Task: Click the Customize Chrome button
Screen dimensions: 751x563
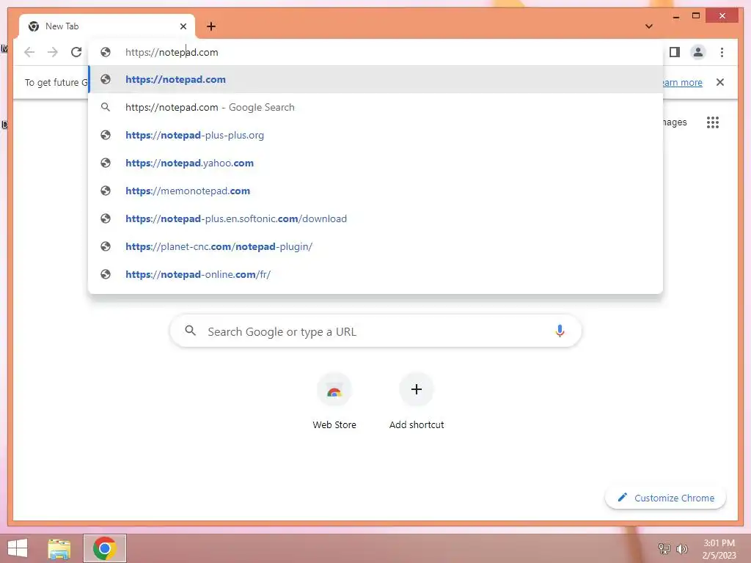Action: coord(665,498)
